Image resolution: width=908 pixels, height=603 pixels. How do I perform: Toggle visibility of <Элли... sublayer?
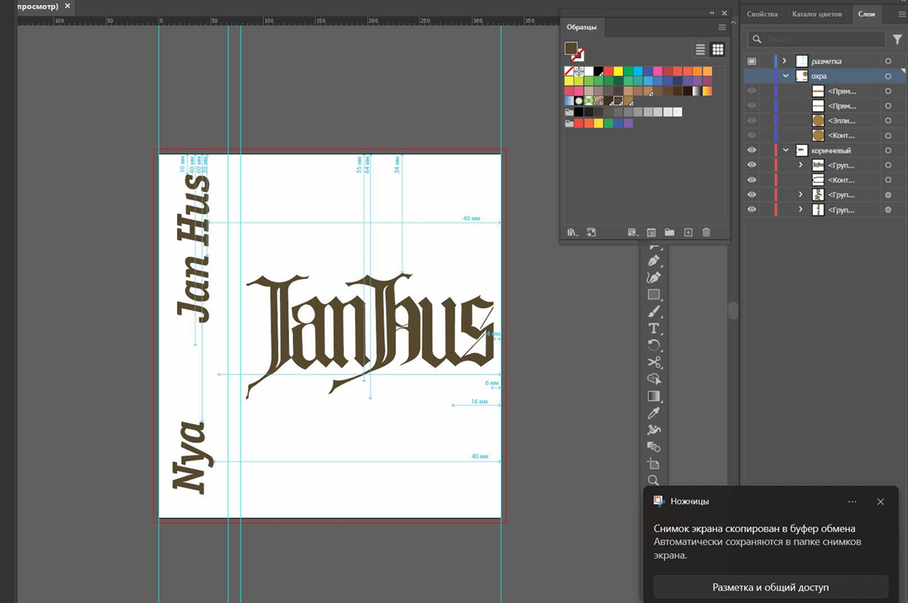(752, 120)
